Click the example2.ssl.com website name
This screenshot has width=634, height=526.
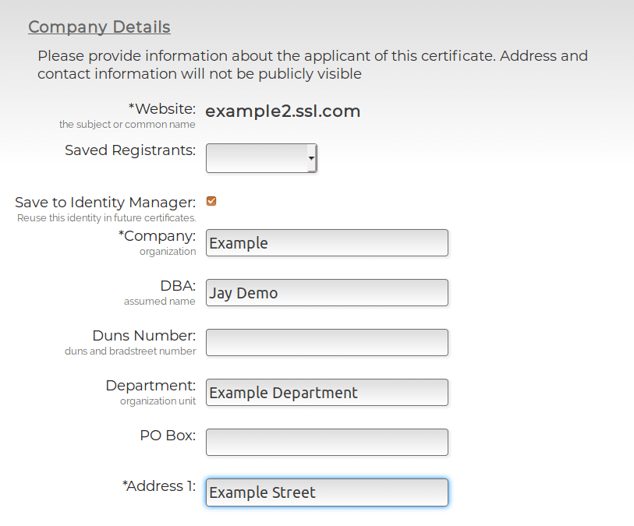click(282, 111)
